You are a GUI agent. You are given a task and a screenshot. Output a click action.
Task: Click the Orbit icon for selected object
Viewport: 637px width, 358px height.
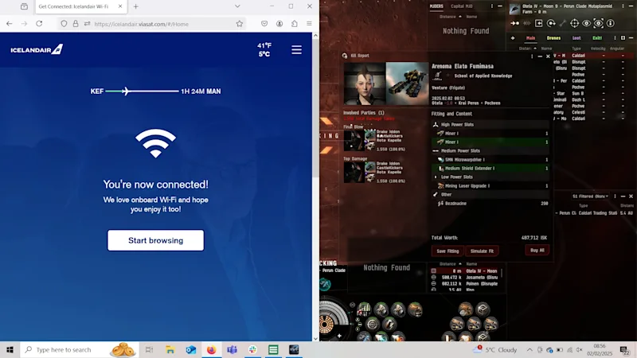tap(551, 24)
